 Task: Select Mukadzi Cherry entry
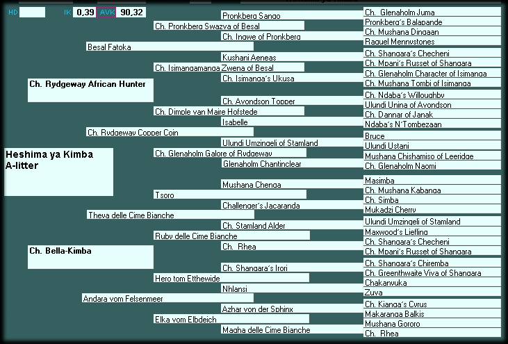(x=432, y=209)
